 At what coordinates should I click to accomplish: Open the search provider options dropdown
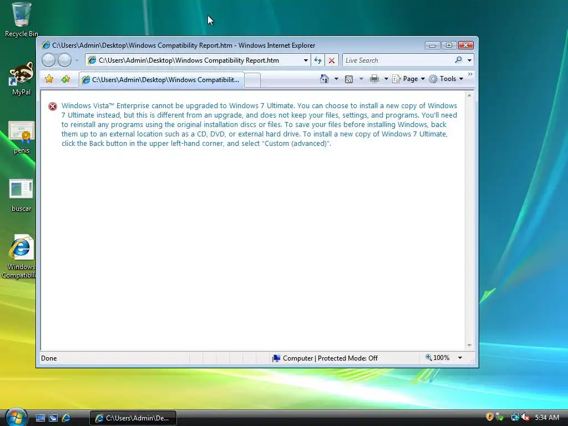469,60
